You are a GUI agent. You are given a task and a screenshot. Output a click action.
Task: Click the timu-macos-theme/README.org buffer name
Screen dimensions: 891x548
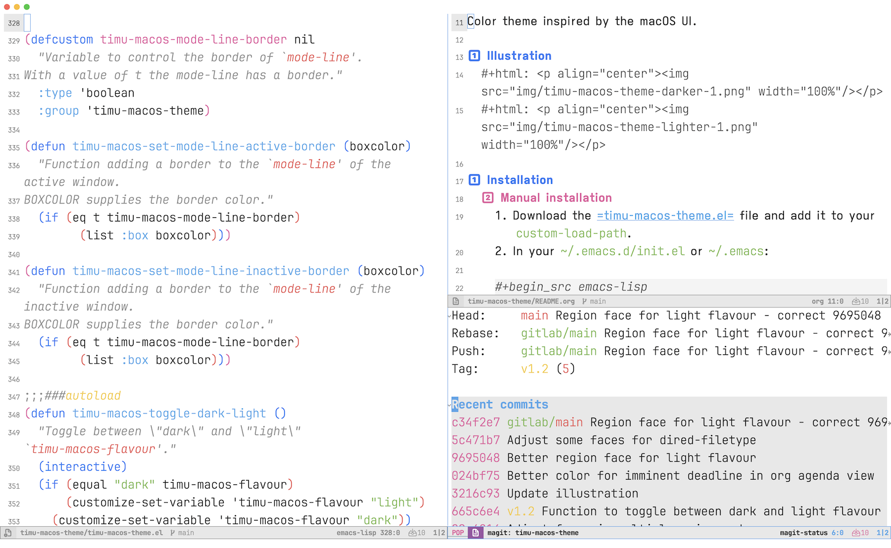point(521,301)
